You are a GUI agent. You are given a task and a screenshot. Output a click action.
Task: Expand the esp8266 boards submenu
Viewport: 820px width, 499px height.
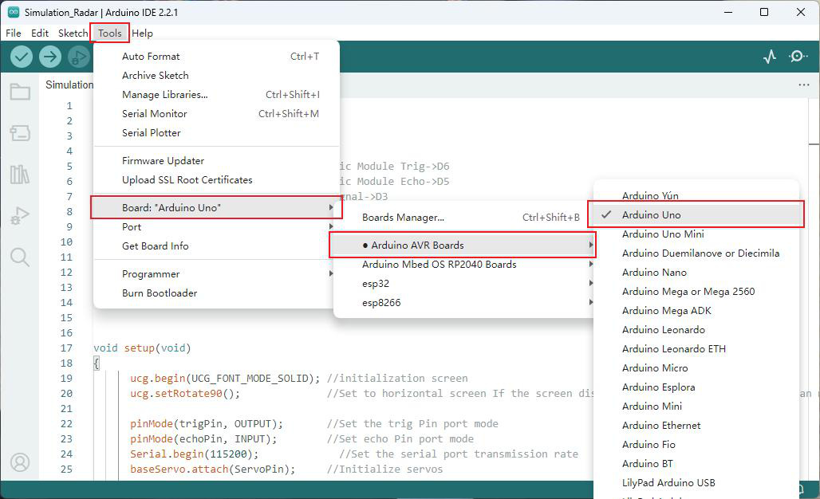(x=464, y=303)
